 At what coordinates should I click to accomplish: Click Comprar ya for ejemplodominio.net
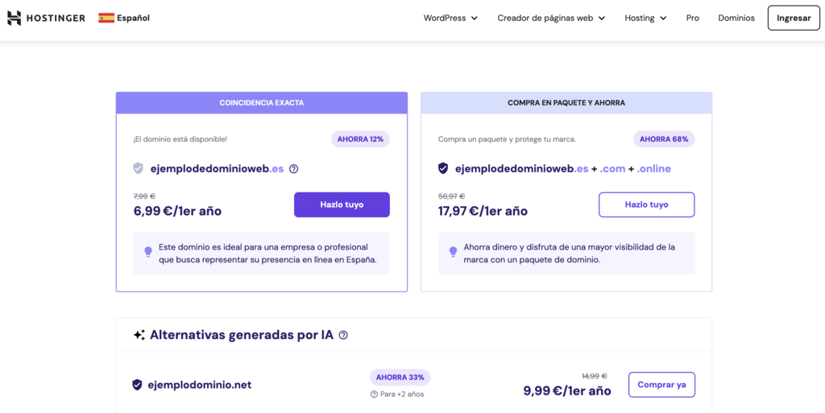pyautogui.click(x=661, y=385)
